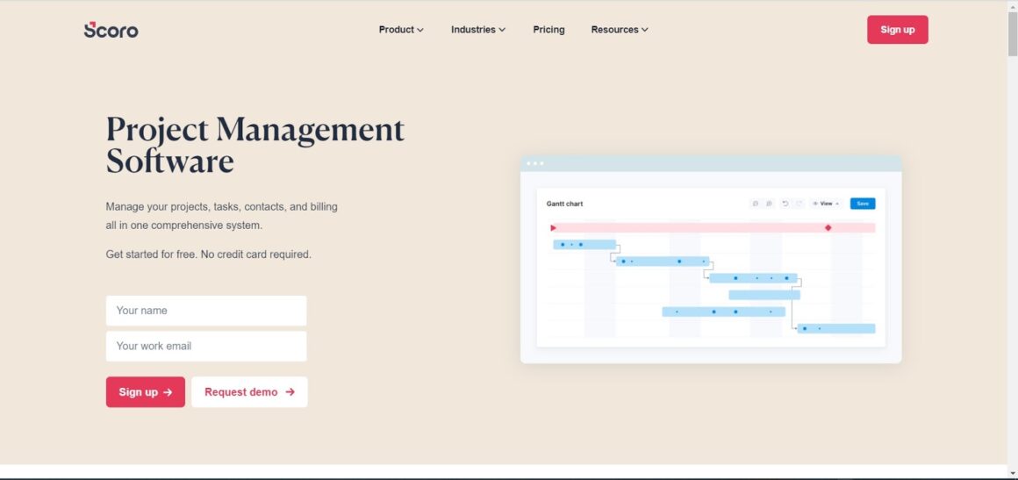1018x480 pixels.
Task: Click Sign up button below the form
Action: pos(146,392)
